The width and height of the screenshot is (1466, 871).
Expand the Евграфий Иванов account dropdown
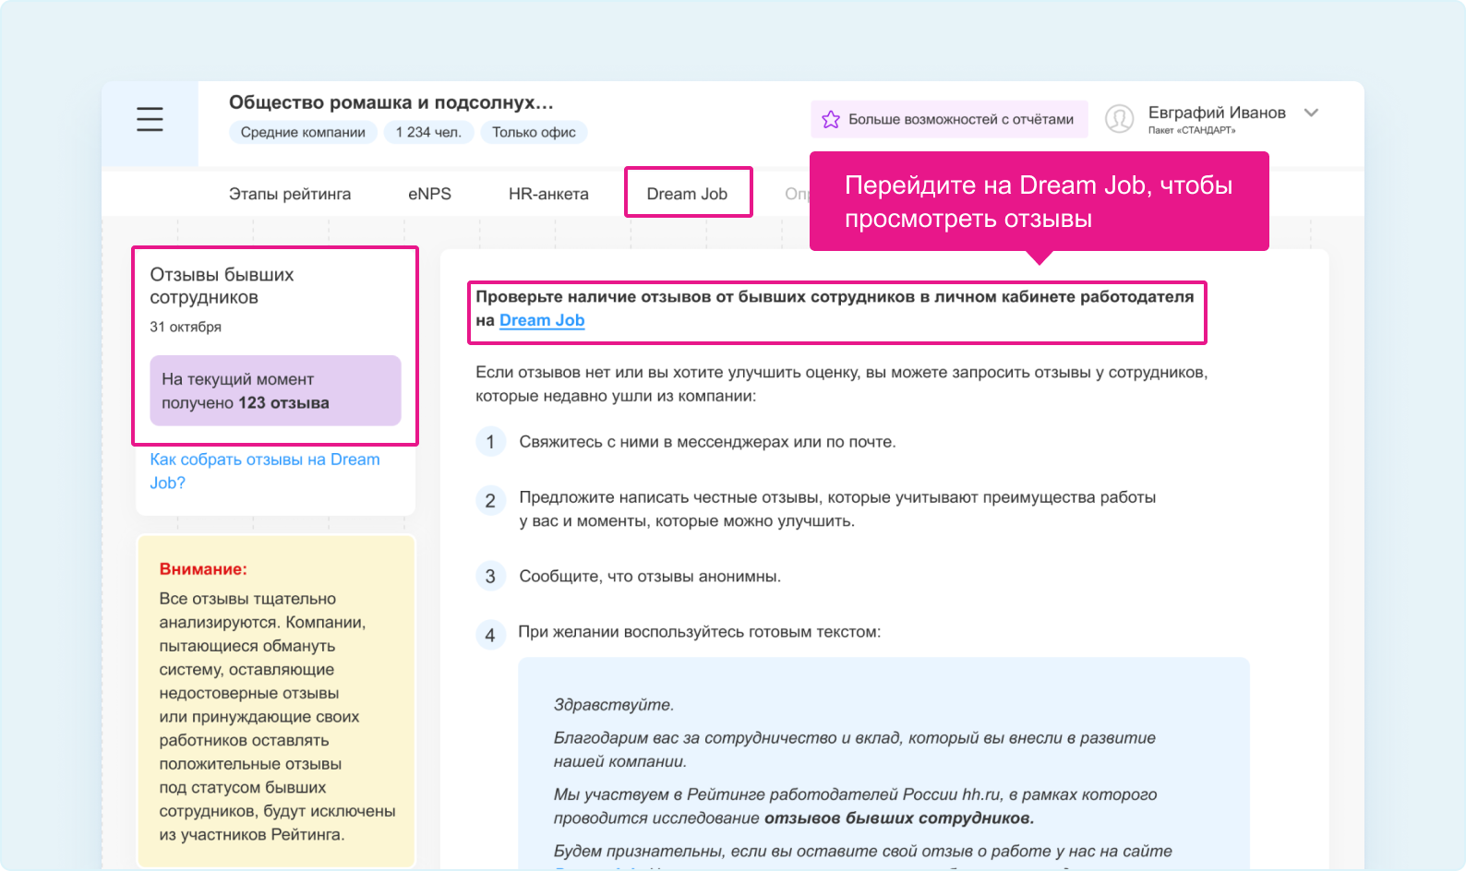[1311, 113]
